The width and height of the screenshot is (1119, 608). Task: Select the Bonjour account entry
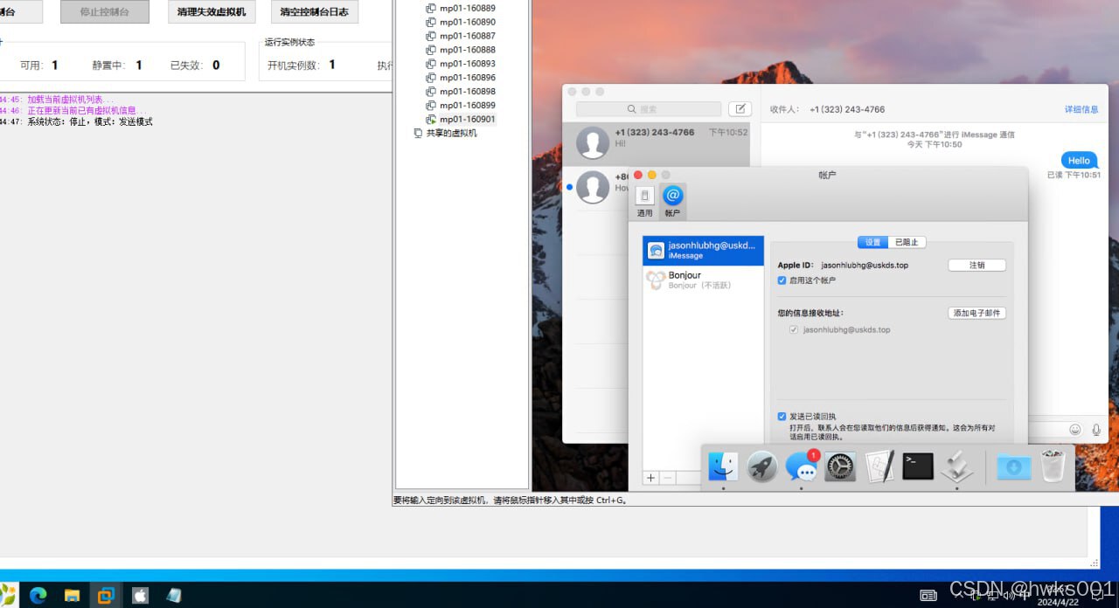[x=703, y=280]
